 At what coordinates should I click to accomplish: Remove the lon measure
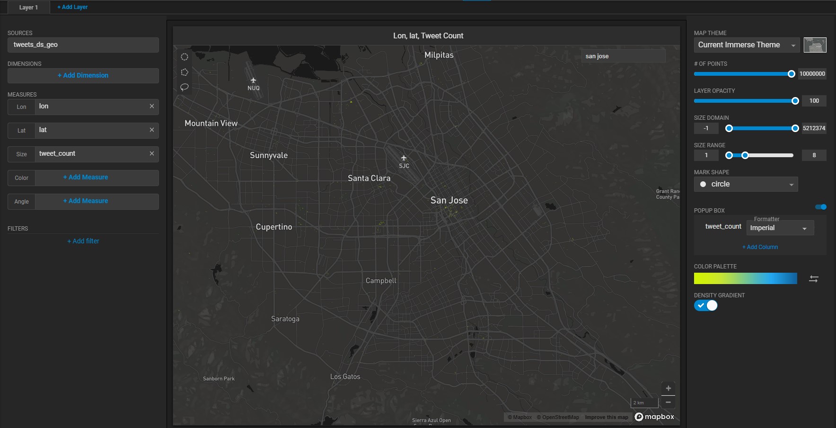click(152, 107)
